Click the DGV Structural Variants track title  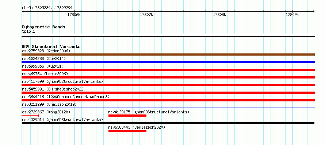click(51, 47)
